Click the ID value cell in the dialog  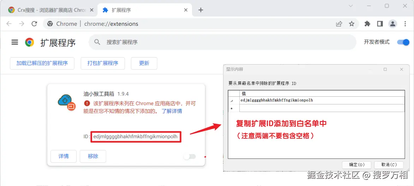322,100
